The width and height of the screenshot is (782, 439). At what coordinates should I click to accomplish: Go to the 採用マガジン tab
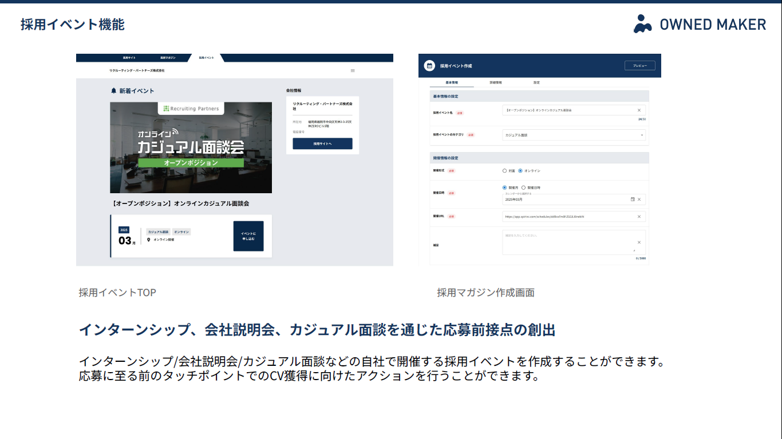[168, 58]
